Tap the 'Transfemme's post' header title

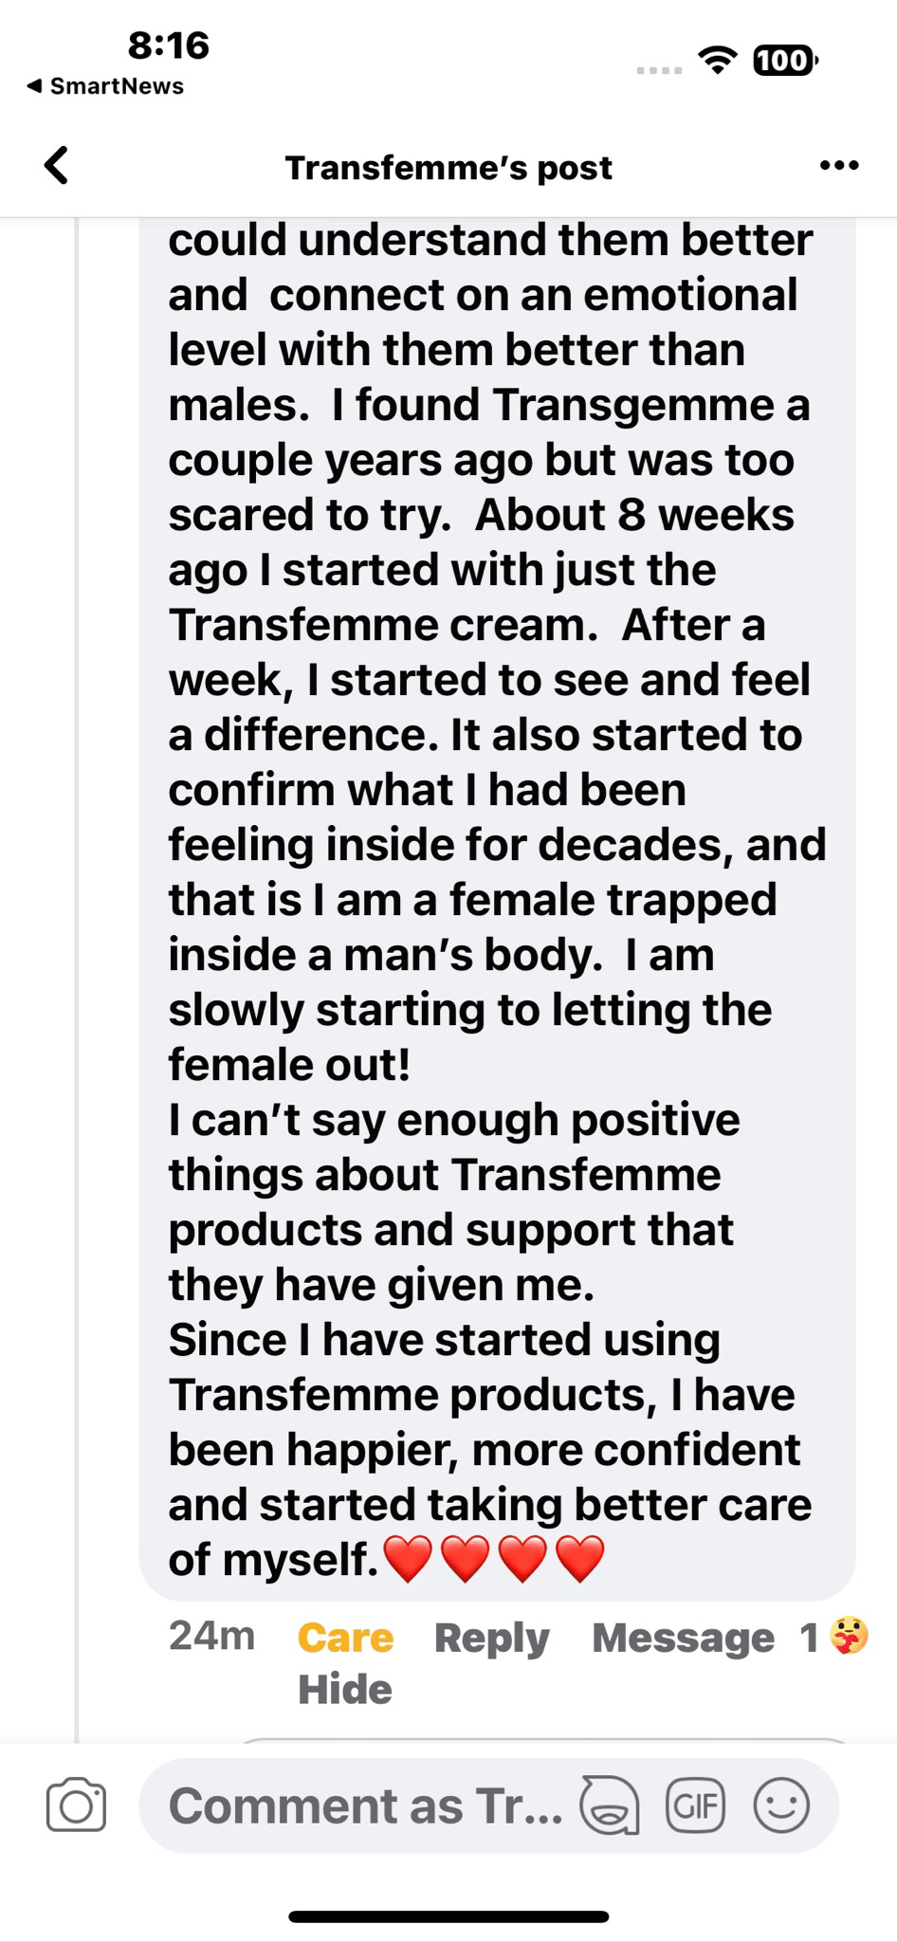[x=448, y=168]
